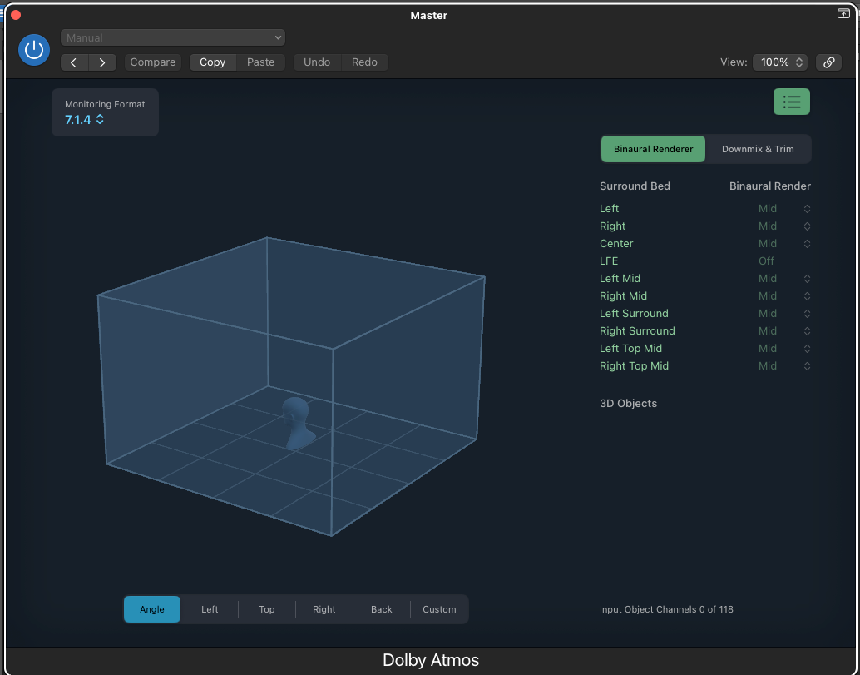The width and height of the screenshot is (860, 675).
Task: Click the Input Object Channels 0 of 118 text
Action: pyautogui.click(x=666, y=609)
